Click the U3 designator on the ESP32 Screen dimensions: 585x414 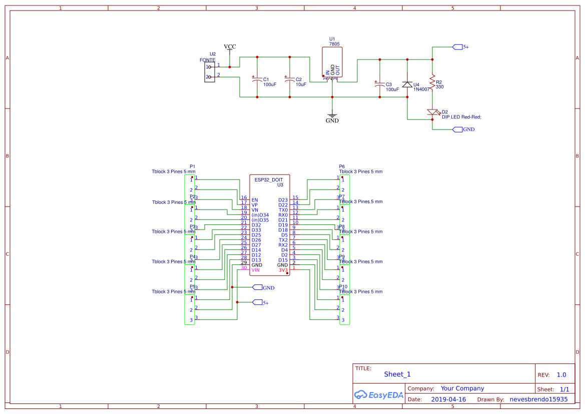[280, 185]
